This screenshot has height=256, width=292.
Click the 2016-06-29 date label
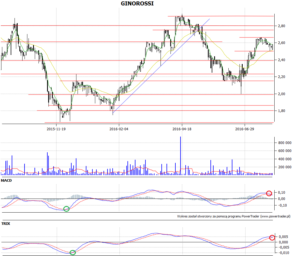click(x=244, y=129)
